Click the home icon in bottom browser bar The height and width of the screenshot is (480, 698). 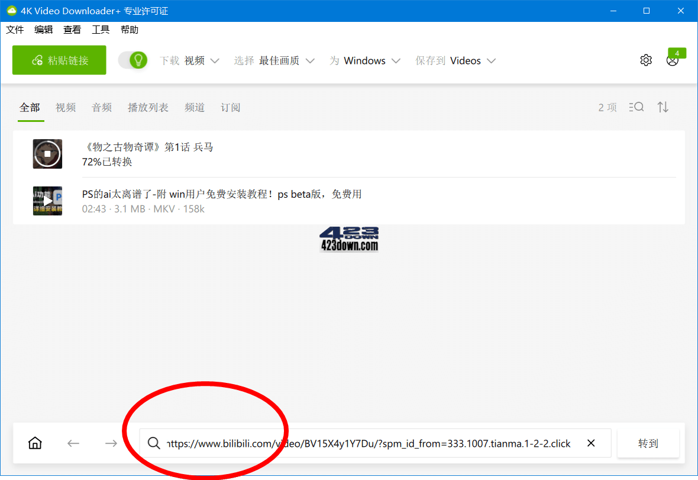[35, 443]
